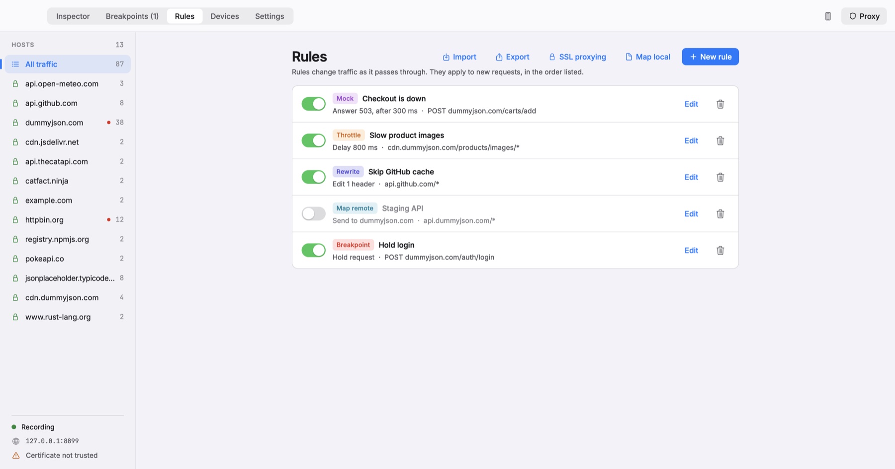Edit the Slow product images rule
Viewport: 895px width, 469px height.
pos(691,141)
